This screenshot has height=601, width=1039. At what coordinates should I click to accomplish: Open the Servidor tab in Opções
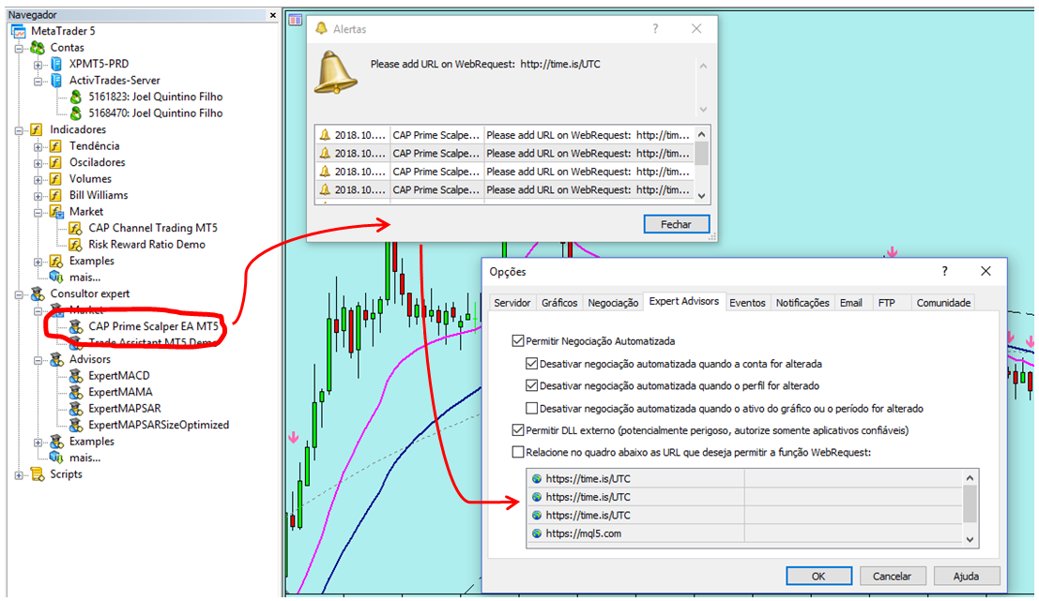pos(512,303)
